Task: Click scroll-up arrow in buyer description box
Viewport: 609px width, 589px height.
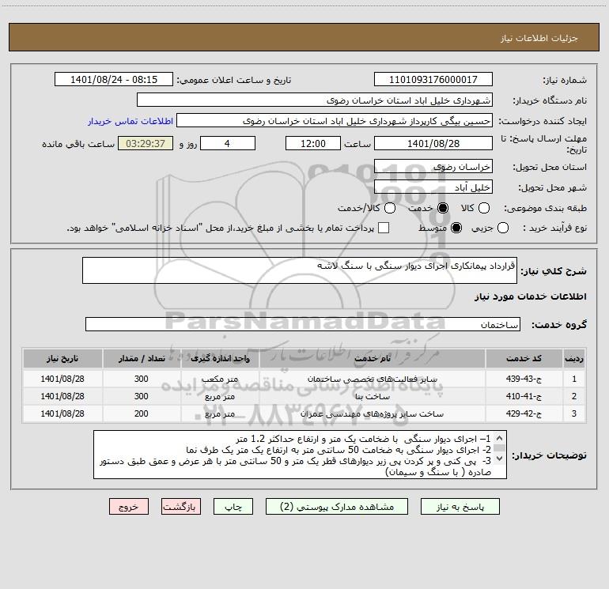Action: click(x=500, y=438)
